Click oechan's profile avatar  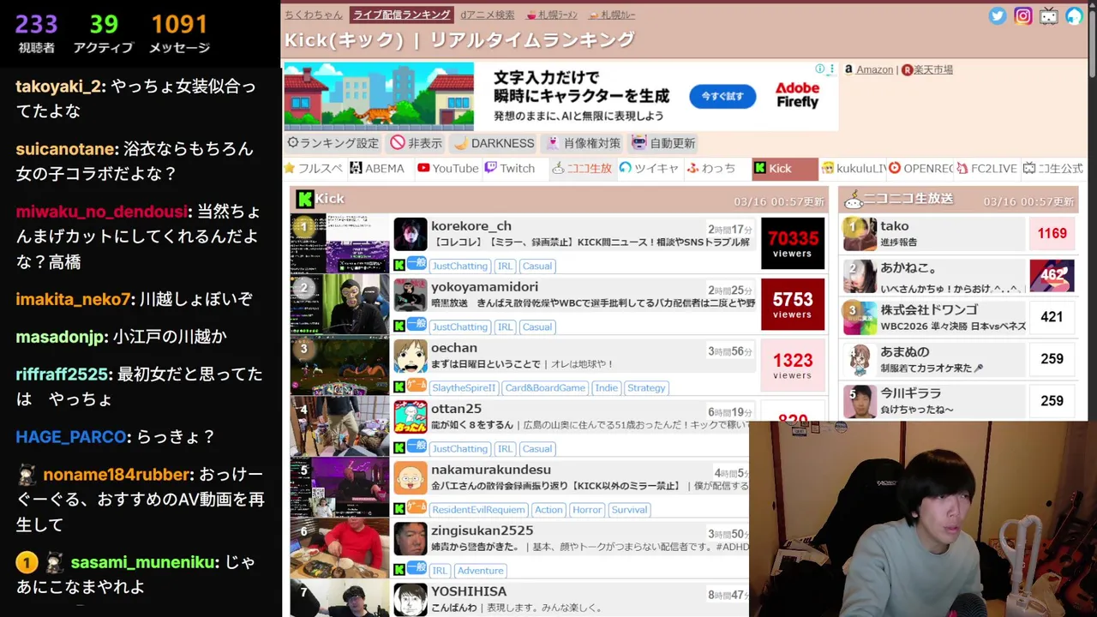pyautogui.click(x=411, y=356)
